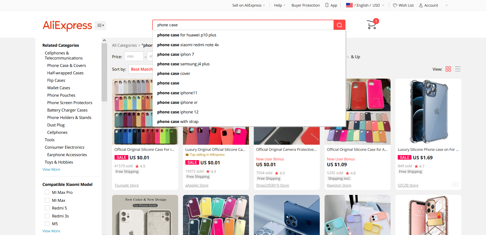Switch to list view icon
Screen dimensions: 486x235
pyautogui.click(x=458, y=69)
